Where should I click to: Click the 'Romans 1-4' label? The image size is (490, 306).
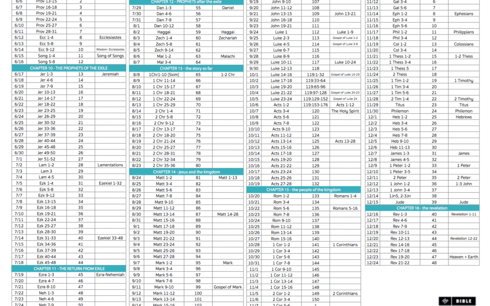[345, 196]
